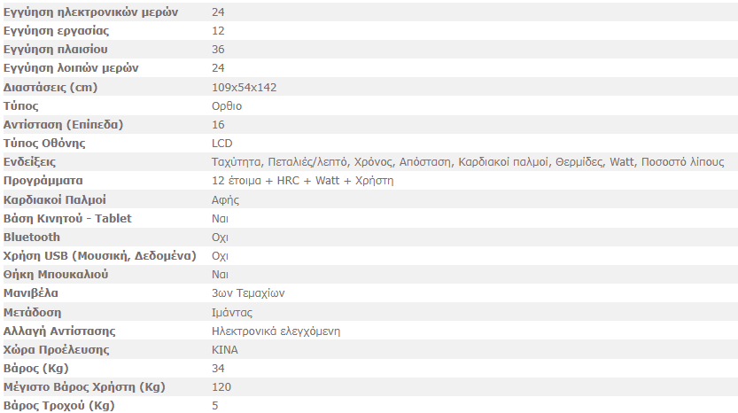This screenshot has height=413, width=738.
Task: Select the 'Διαστάσεις (cm)' row label
Action: [50, 88]
